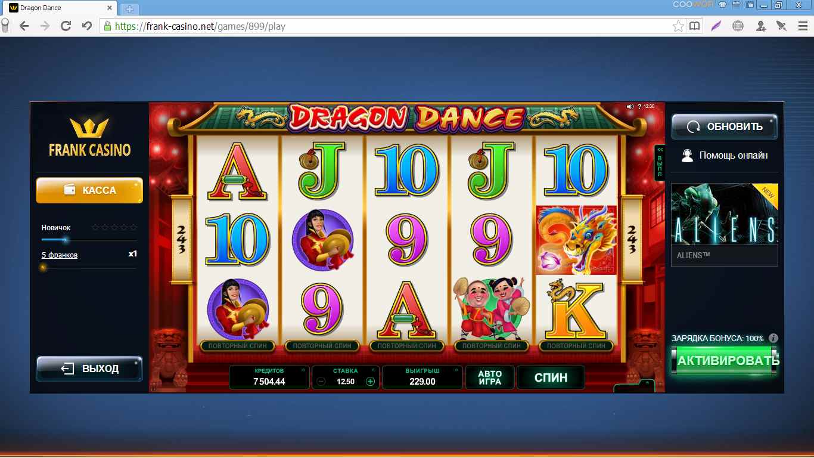Expand the credits panel arrow
This screenshot has width=814, height=458.
point(303,370)
